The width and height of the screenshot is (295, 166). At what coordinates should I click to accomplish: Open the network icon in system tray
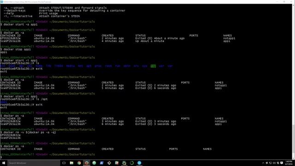click(271, 163)
